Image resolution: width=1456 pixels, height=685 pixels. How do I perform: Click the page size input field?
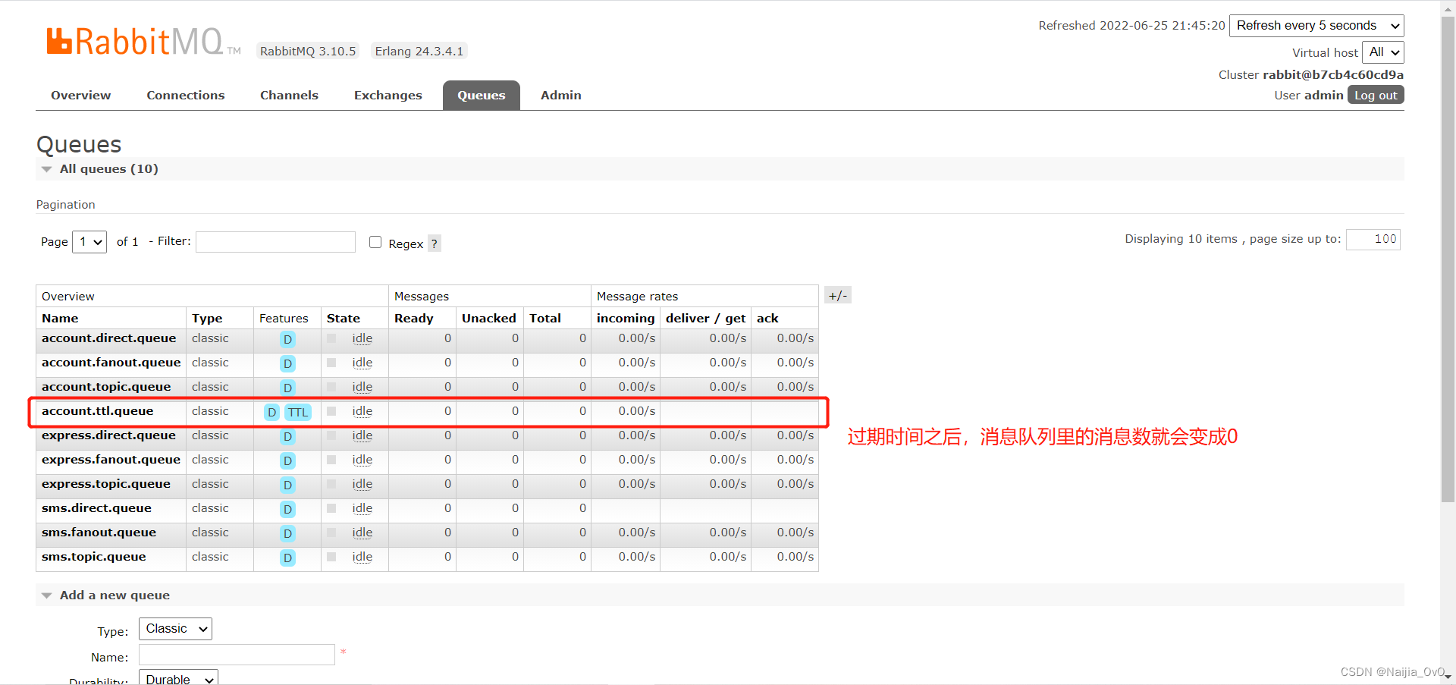(1373, 239)
